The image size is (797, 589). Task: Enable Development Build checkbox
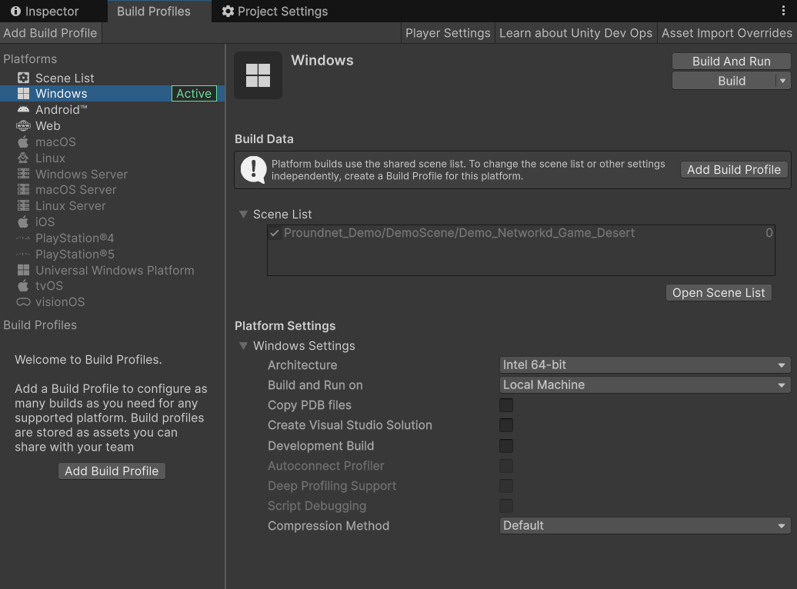506,446
